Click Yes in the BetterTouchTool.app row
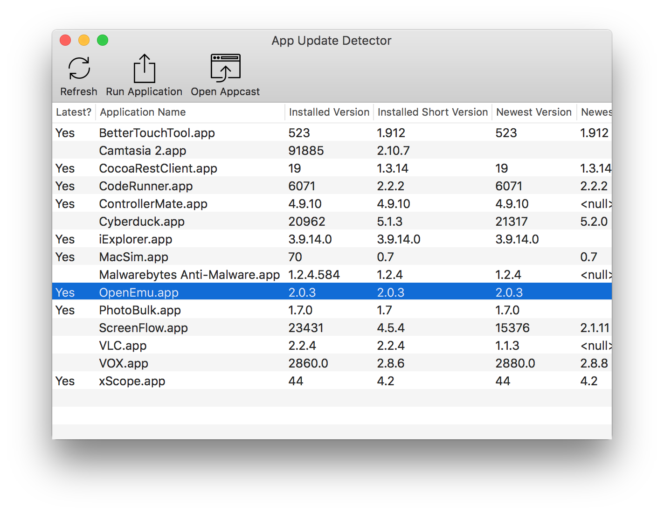Screen dimensions: 664x514 [65, 133]
